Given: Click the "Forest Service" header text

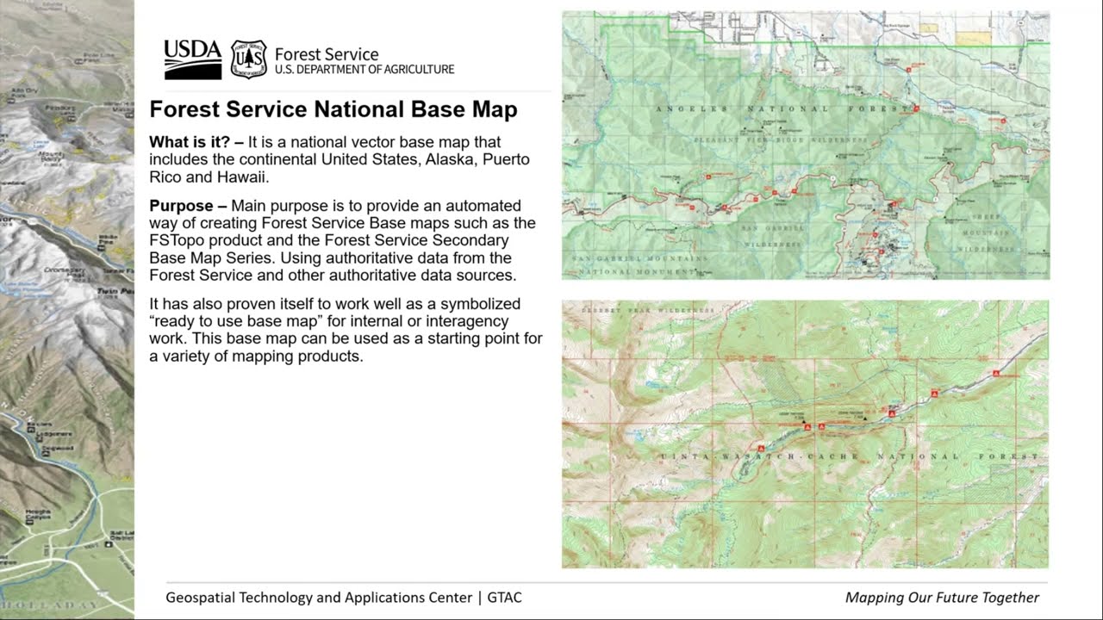Looking at the screenshot, I should [327, 53].
